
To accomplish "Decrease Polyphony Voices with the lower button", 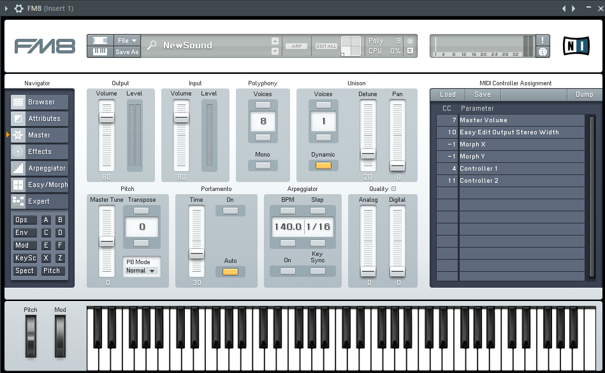I will [263, 137].
